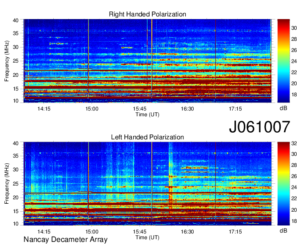Click the 15 MHz tick on upper plot
302x245 pixels.
coord(16,89)
